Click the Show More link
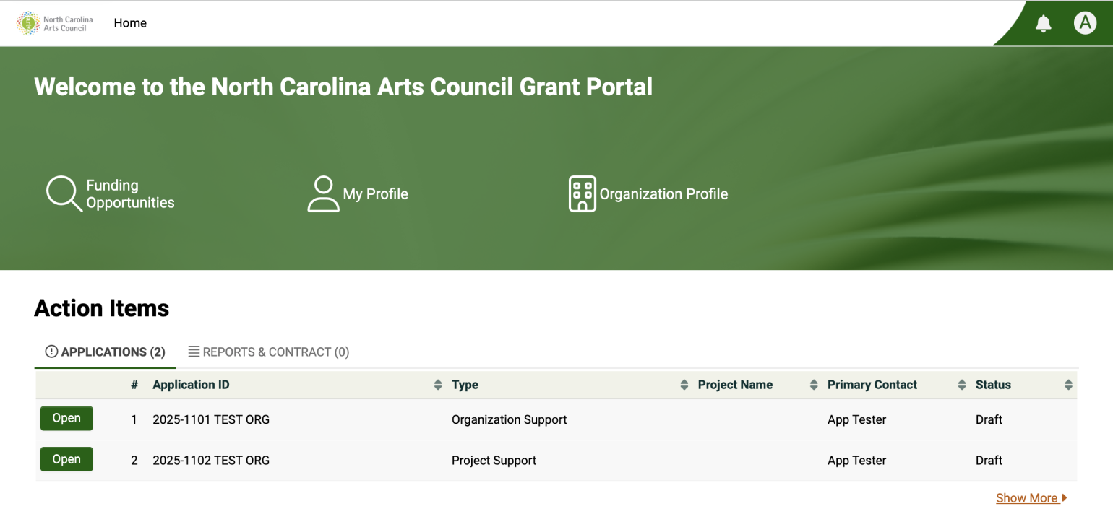The image size is (1113, 514). pos(1027,497)
